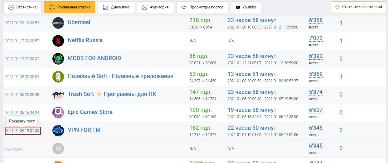Click the camera placeholder avatar in подборка row
Viewport: 388px width, 163px height.
(x=58, y=148)
